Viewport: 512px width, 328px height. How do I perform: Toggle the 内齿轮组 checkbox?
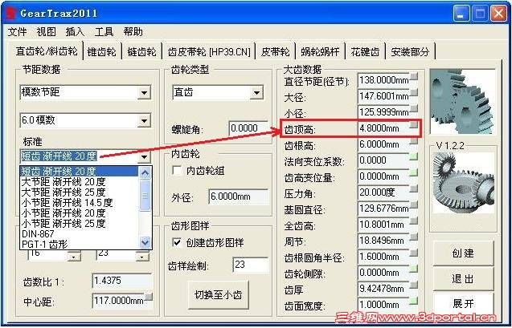click(x=177, y=170)
